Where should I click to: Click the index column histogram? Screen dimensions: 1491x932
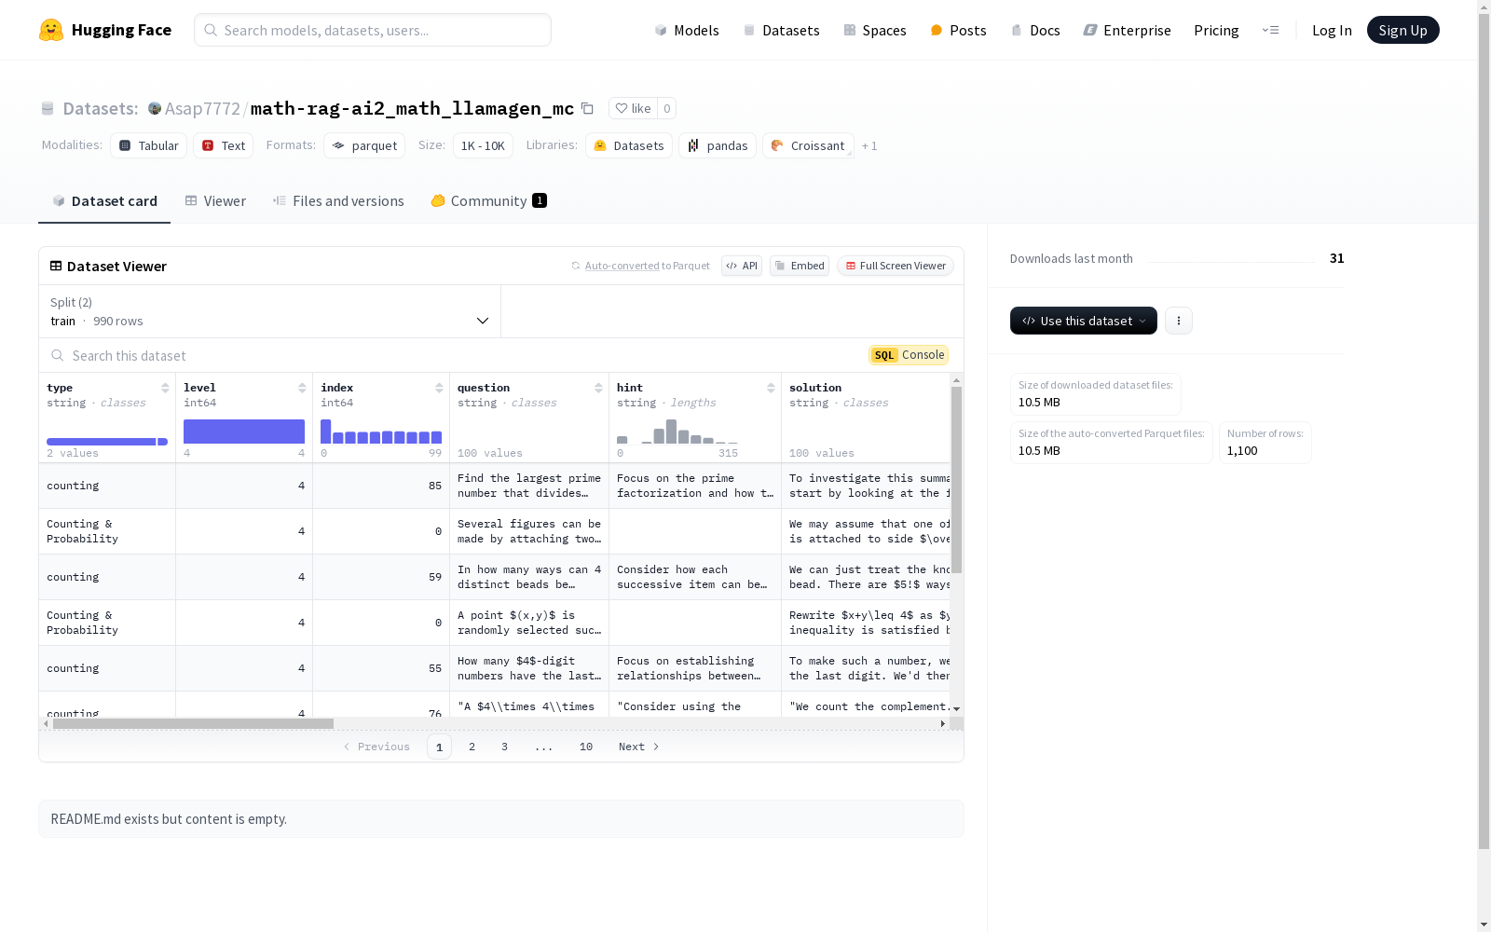click(381, 432)
